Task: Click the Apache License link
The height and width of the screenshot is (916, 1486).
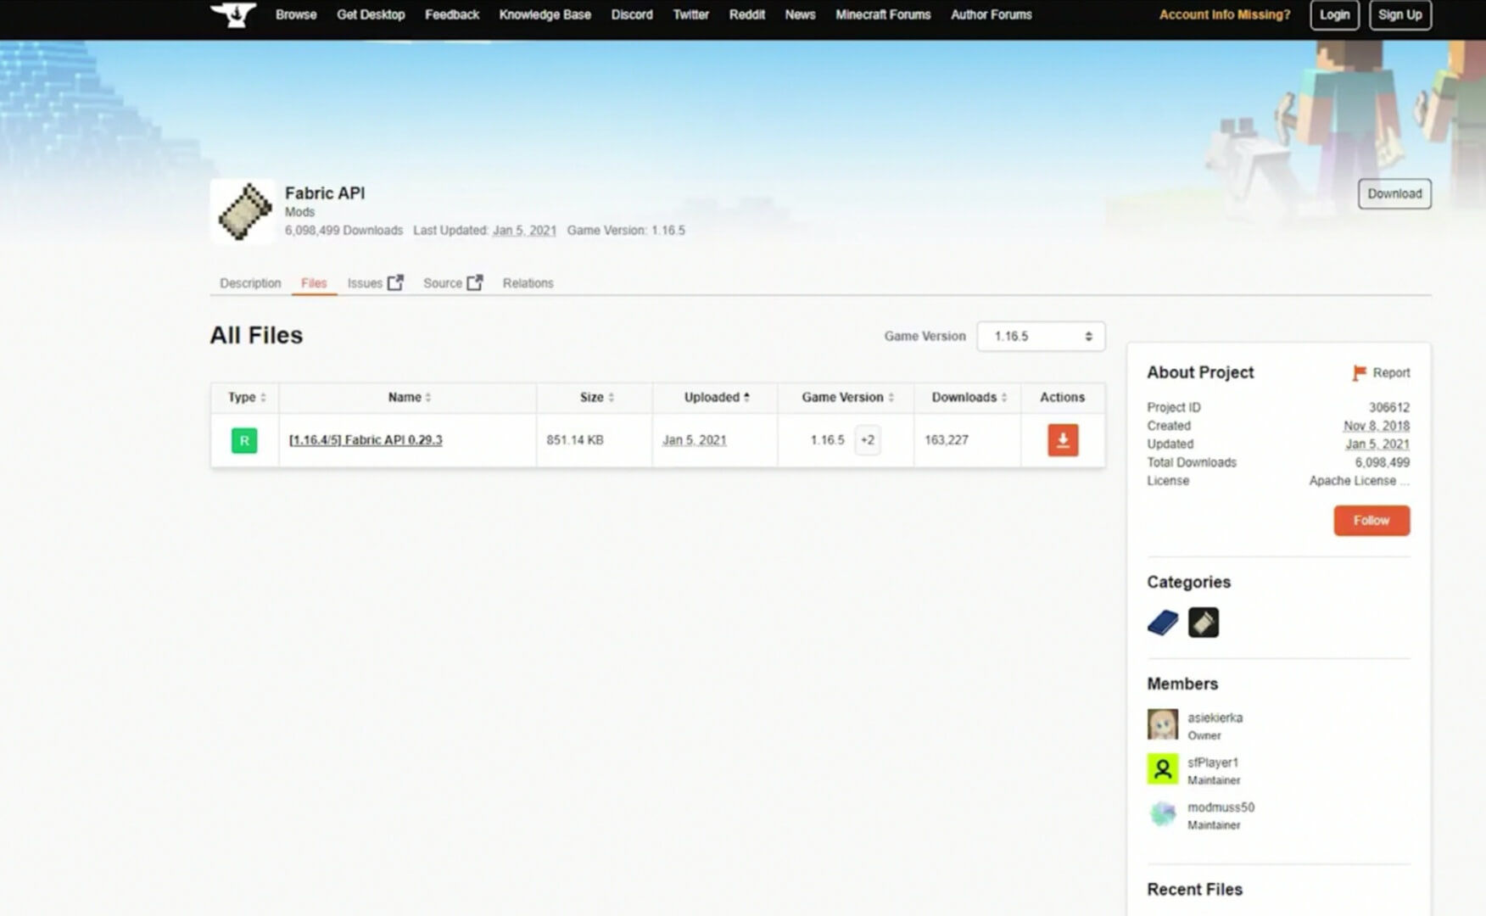Action: (x=1359, y=481)
